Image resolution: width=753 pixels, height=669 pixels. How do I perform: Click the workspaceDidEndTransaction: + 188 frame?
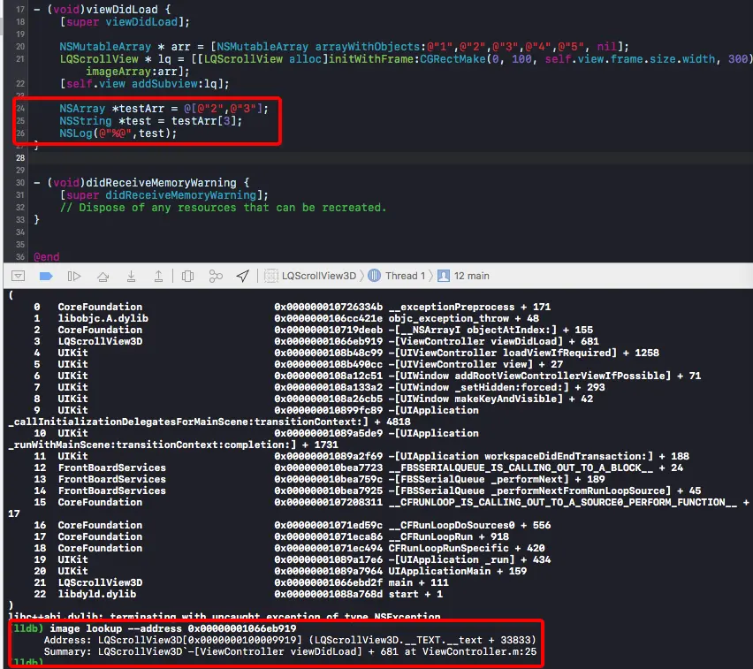[361, 456]
